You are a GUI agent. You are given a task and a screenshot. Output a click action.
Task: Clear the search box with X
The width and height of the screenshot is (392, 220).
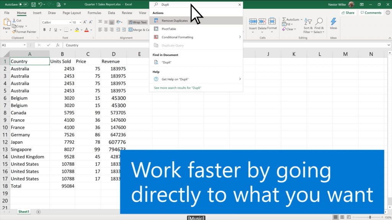240,5
